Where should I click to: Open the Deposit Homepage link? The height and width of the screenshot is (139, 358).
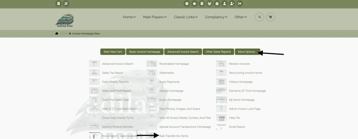171,91
